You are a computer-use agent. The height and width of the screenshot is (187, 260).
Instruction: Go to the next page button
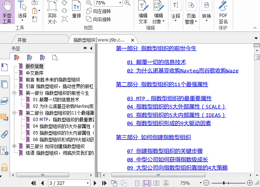95,183
